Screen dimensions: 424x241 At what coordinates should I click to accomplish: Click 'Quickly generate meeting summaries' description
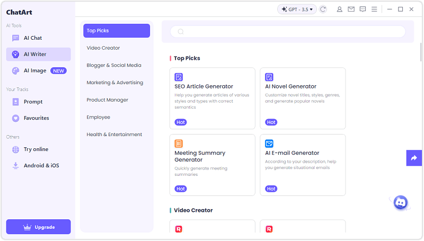tap(201, 172)
